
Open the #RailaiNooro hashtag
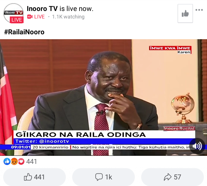click(x=24, y=32)
